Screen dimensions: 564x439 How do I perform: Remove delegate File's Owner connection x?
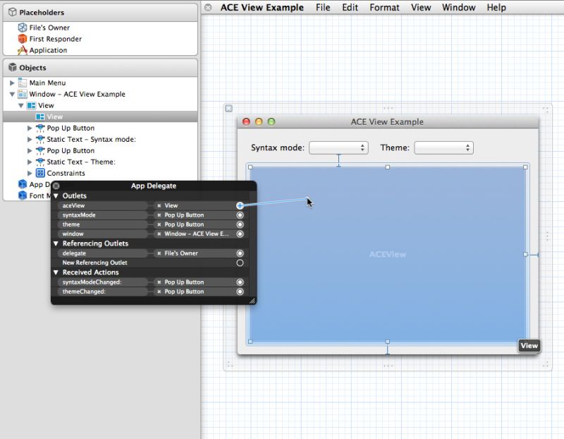(x=159, y=253)
